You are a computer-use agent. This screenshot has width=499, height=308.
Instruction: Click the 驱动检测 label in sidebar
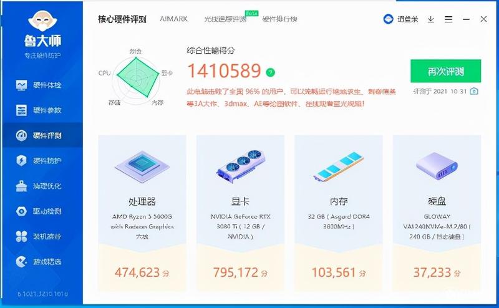pos(47,211)
